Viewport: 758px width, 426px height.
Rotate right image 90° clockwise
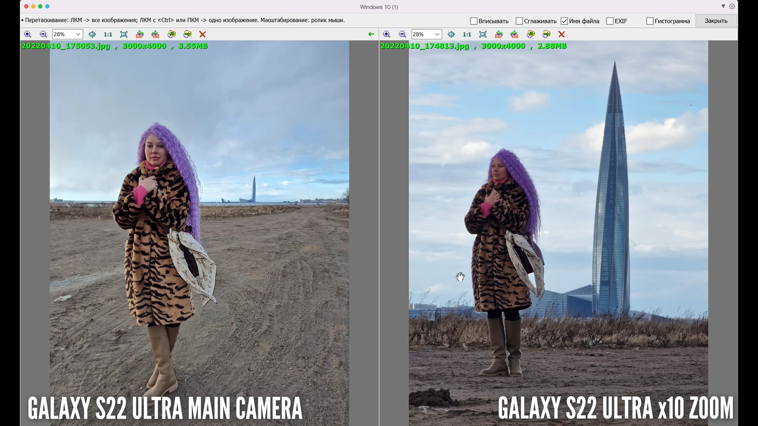point(514,34)
